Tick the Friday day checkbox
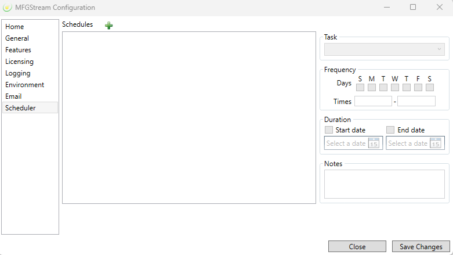Image resolution: width=453 pixels, height=255 pixels. click(x=418, y=88)
